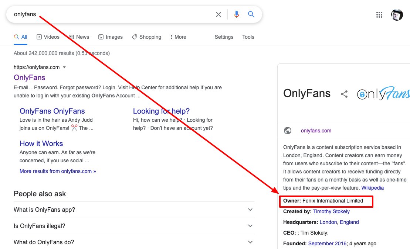This screenshot has width=410, height=249.
Task: Click the Timothy Stokely creator link
Action: (x=331, y=211)
